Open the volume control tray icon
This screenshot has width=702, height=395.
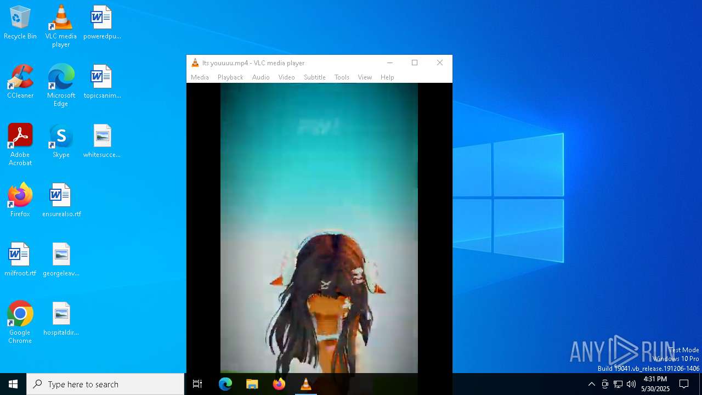tap(631, 384)
